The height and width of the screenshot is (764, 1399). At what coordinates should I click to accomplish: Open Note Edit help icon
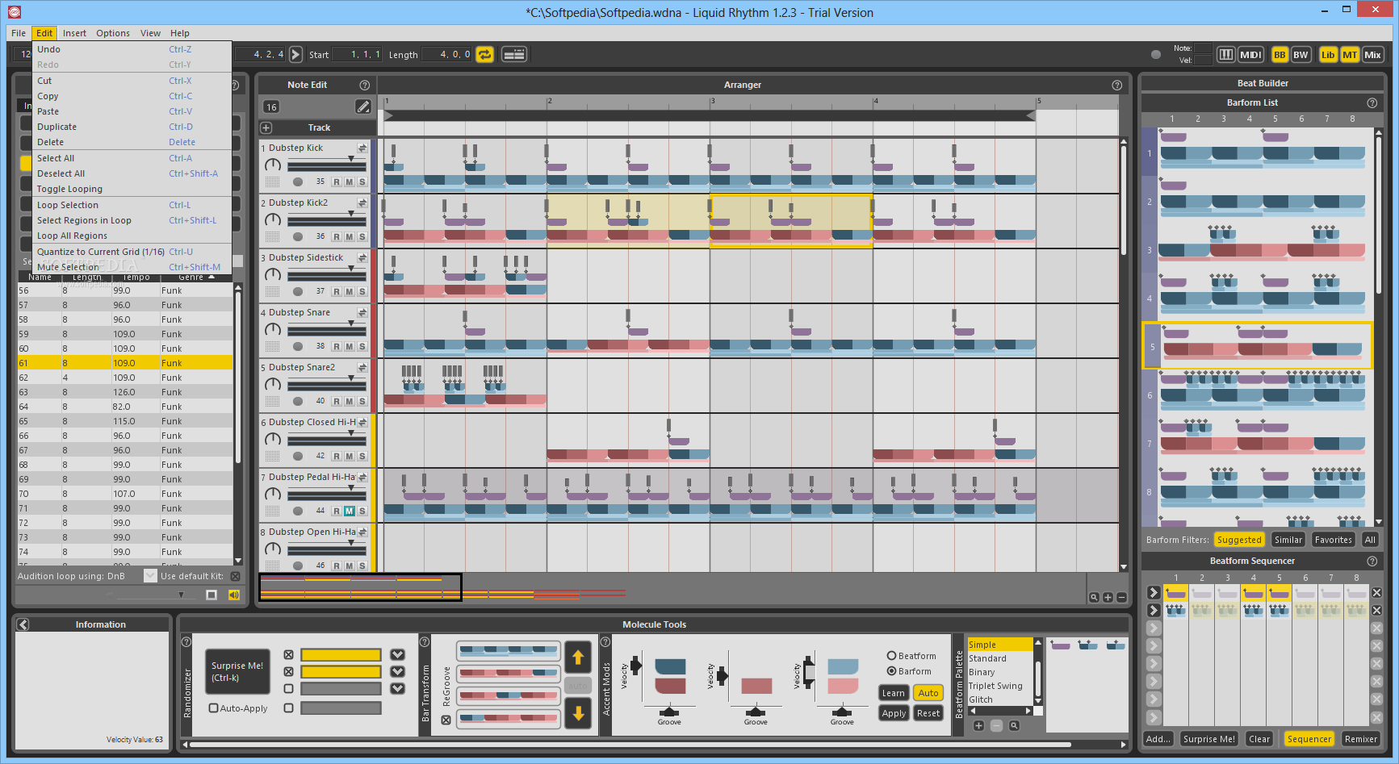(x=364, y=85)
